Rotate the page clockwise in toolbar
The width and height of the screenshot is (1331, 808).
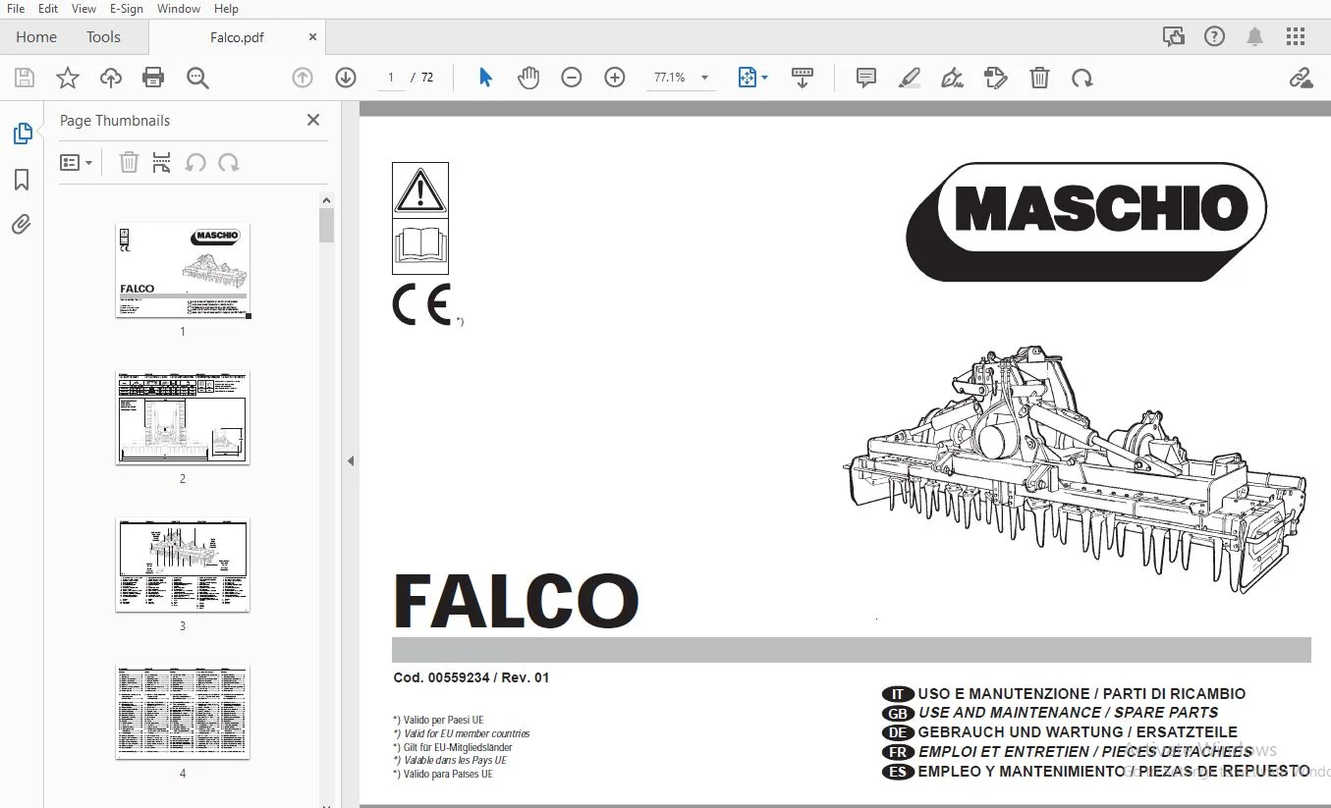(1082, 78)
